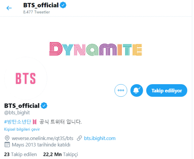The height and width of the screenshot is (159, 194).
Task: Open the bts.ibighit.com website link
Action: [100, 138]
